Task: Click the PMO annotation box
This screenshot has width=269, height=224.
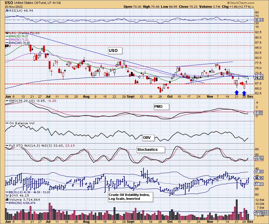Action: click(x=161, y=107)
